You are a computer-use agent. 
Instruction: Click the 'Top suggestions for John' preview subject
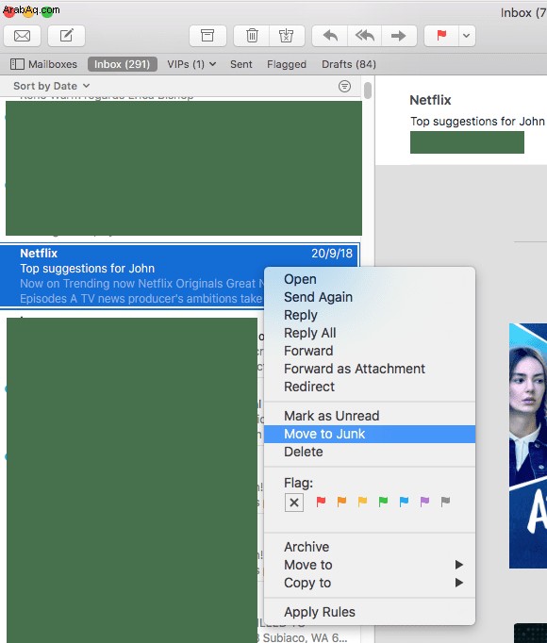(x=477, y=122)
